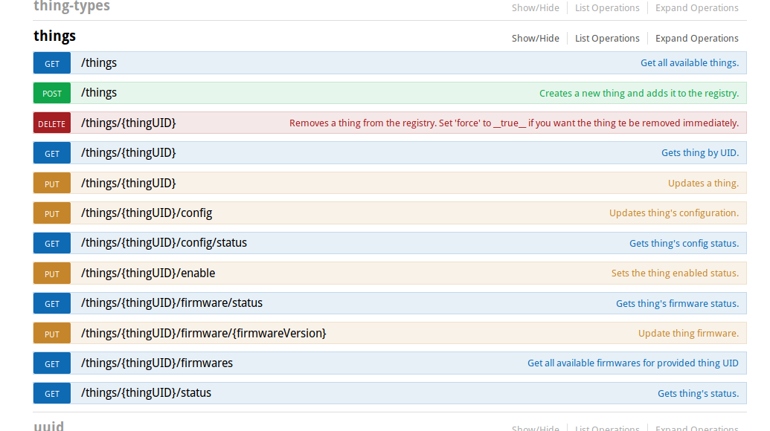The image size is (770, 431).
Task: Toggle Show/Hide for the things section
Action: click(x=535, y=39)
